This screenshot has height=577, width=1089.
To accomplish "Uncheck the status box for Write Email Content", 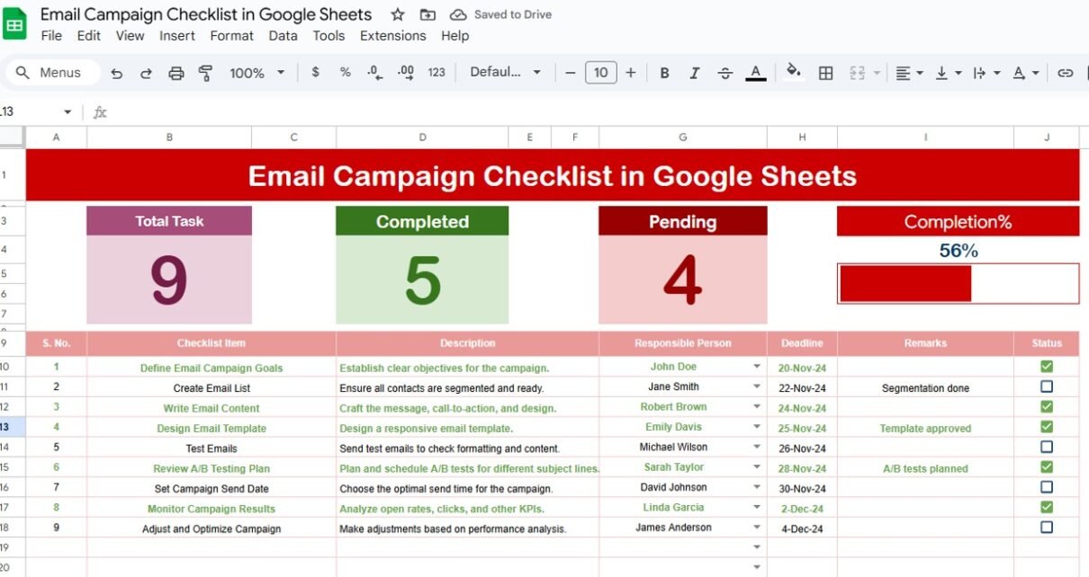I will pos(1047,406).
